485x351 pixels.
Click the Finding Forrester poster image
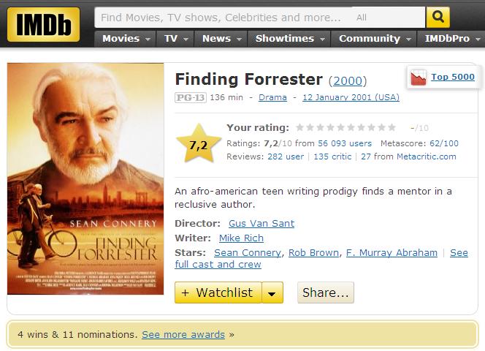pyautogui.click(x=85, y=178)
